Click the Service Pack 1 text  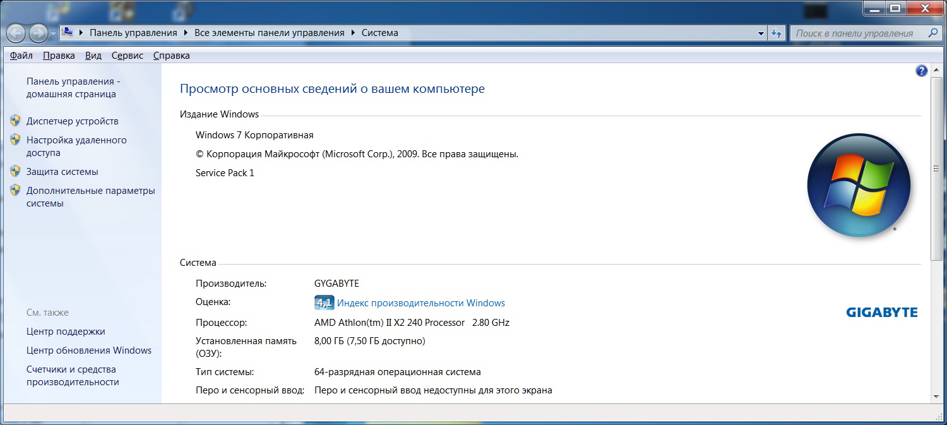(x=225, y=173)
